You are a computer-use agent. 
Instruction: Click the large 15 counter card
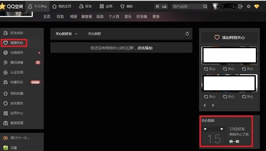[214, 136]
